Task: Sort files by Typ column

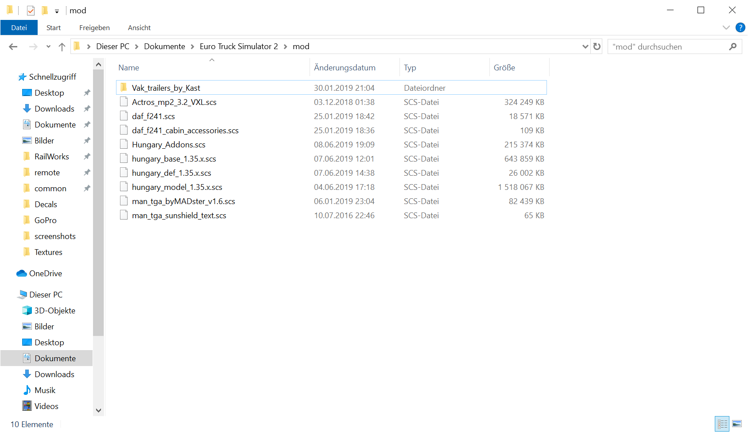Action: pos(444,67)
